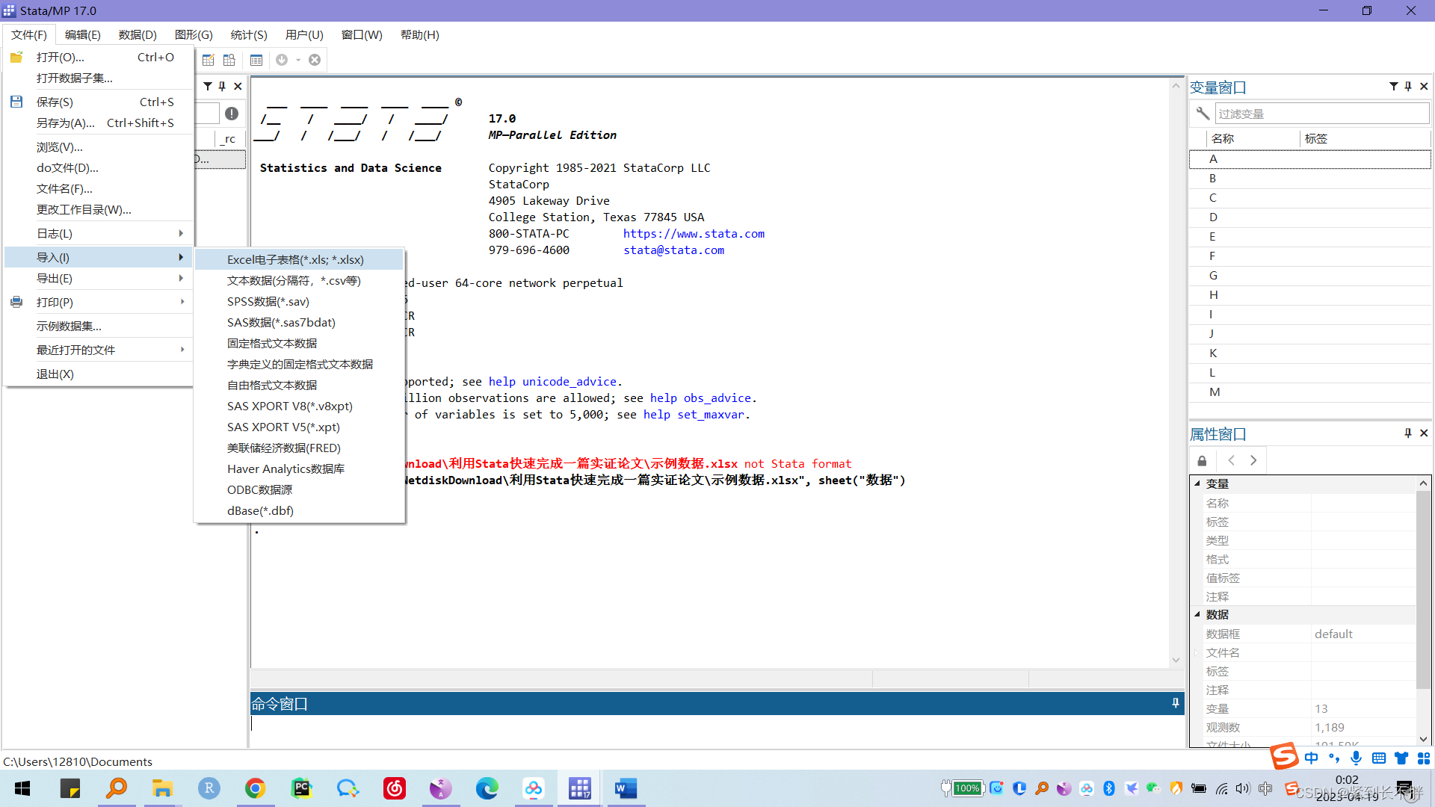This screenshot has height=807, width=1435.
Task: Select 文本数据(分隔符, *.csv等) import option
Action: (299, 280)
